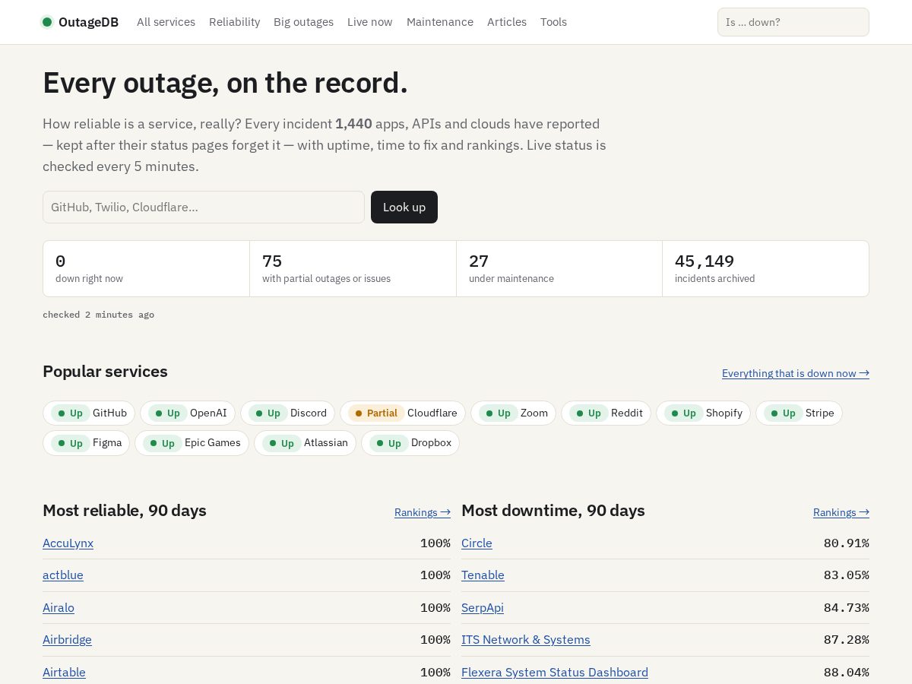Viewport: 912px width, 684px height.
Task: Open Articles in the nav
Action: pyautogui.click(x=507, y=22)
